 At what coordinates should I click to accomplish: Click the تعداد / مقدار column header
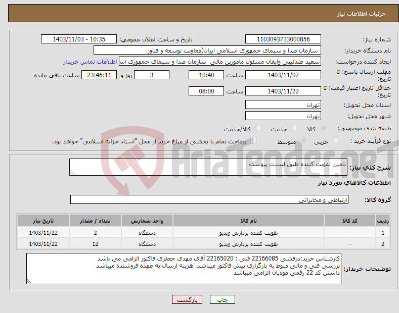pos(95,221)
